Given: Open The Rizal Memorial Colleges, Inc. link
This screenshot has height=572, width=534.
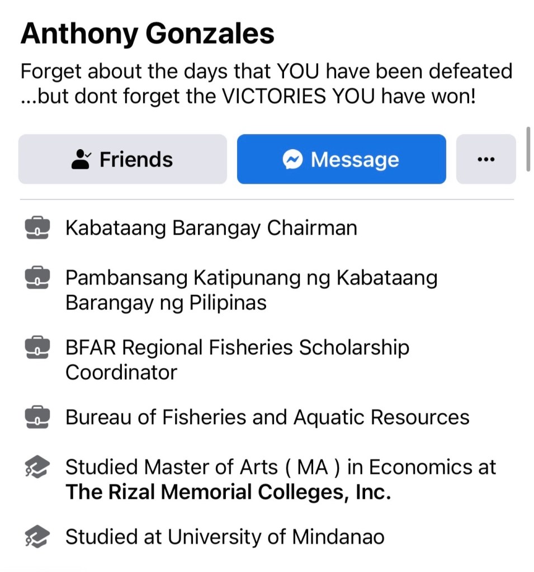Looking at the screenshot, I should coord(228,492).
